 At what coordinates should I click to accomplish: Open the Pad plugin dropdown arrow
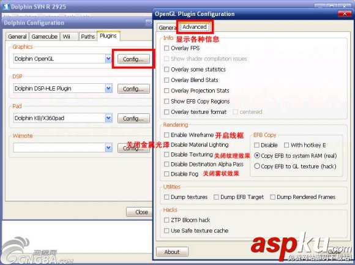(108, 118)
